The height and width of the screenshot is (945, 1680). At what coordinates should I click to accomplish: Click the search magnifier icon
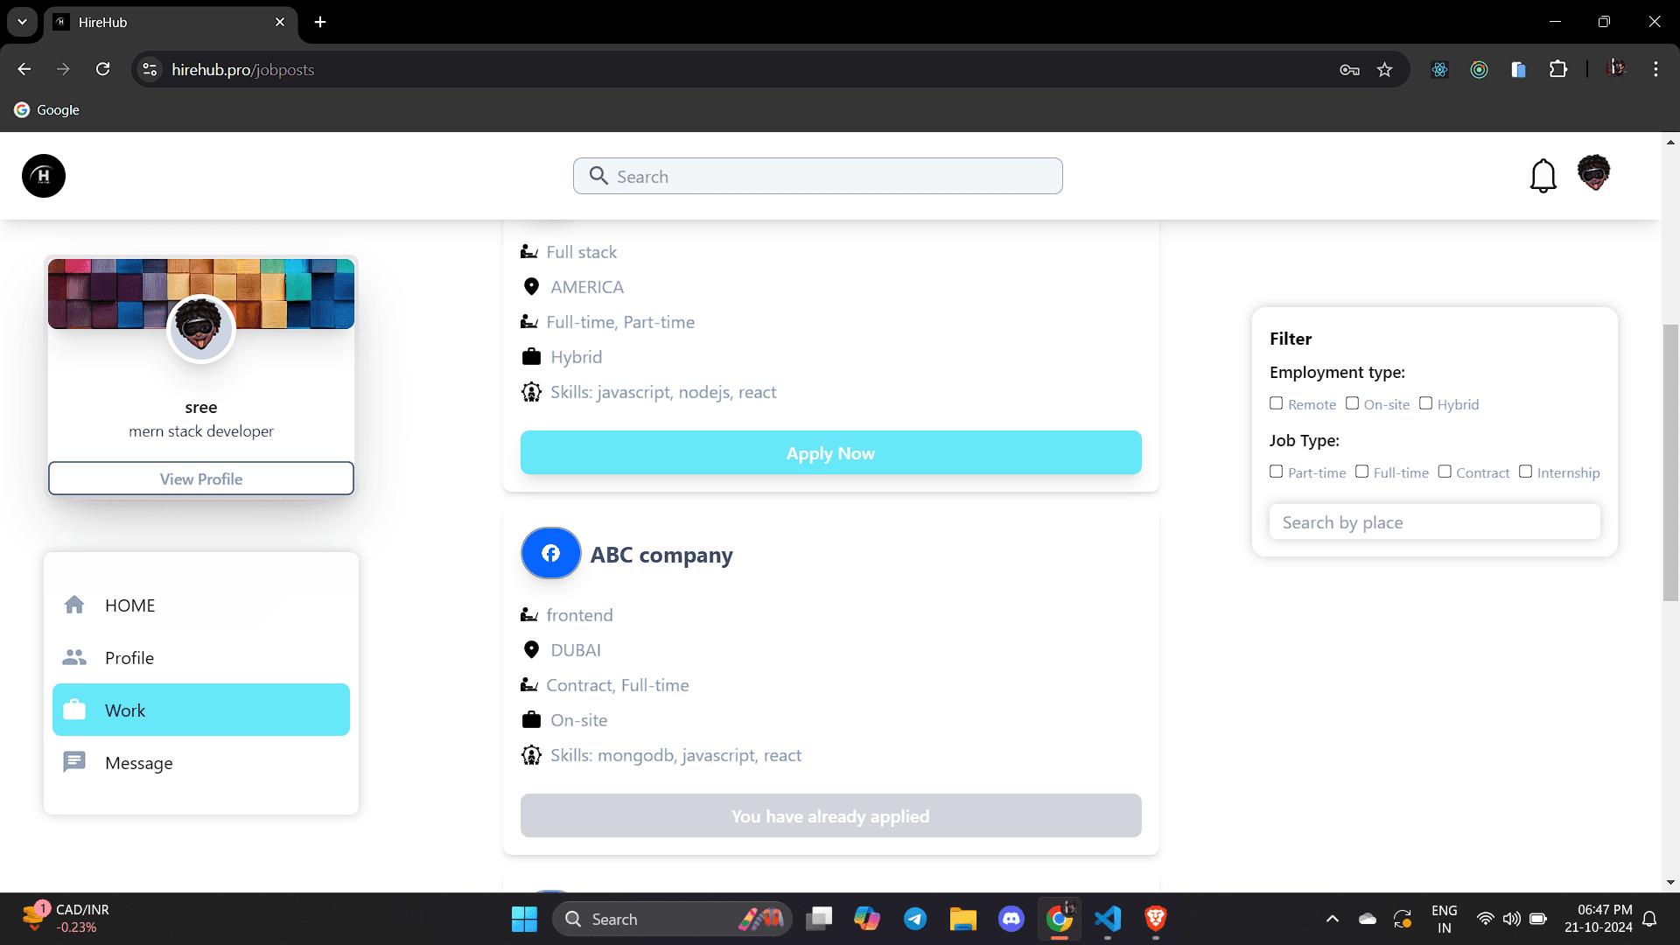[598, 176]
